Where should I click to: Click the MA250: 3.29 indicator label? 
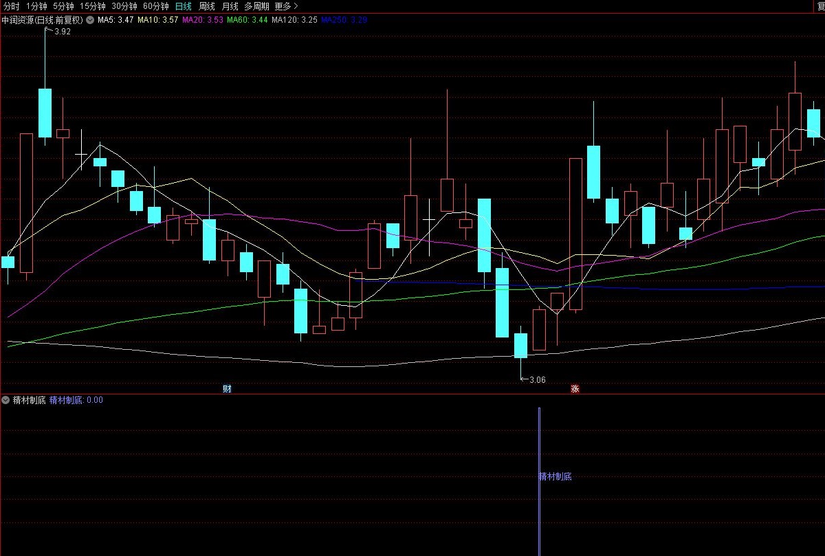click(344, 20)
